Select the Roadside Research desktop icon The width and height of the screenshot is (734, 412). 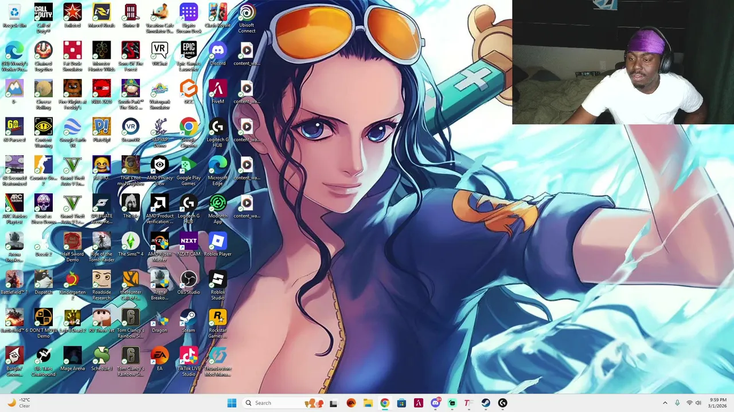101,286
